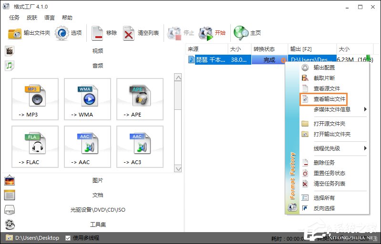381x244 pixels.
Task: Start conversion with the 开始 icon
Action: coord(206,33)
